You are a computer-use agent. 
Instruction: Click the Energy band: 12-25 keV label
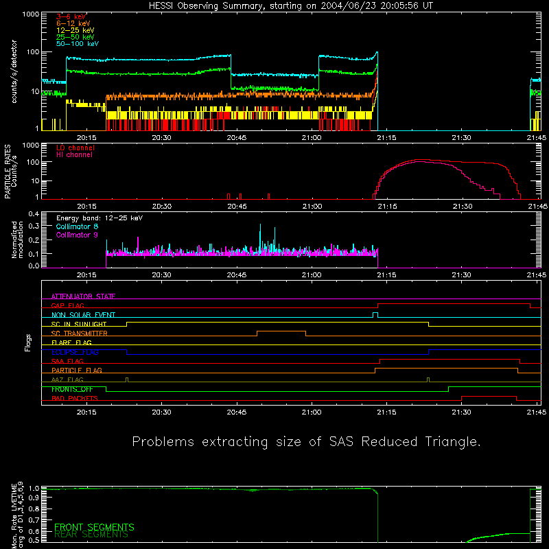coord(100,218)
